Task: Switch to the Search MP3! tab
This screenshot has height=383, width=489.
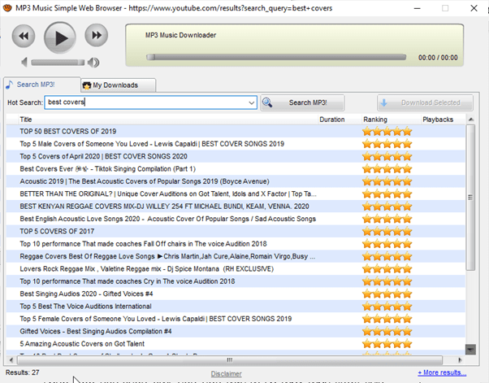Action: (42, 85)
